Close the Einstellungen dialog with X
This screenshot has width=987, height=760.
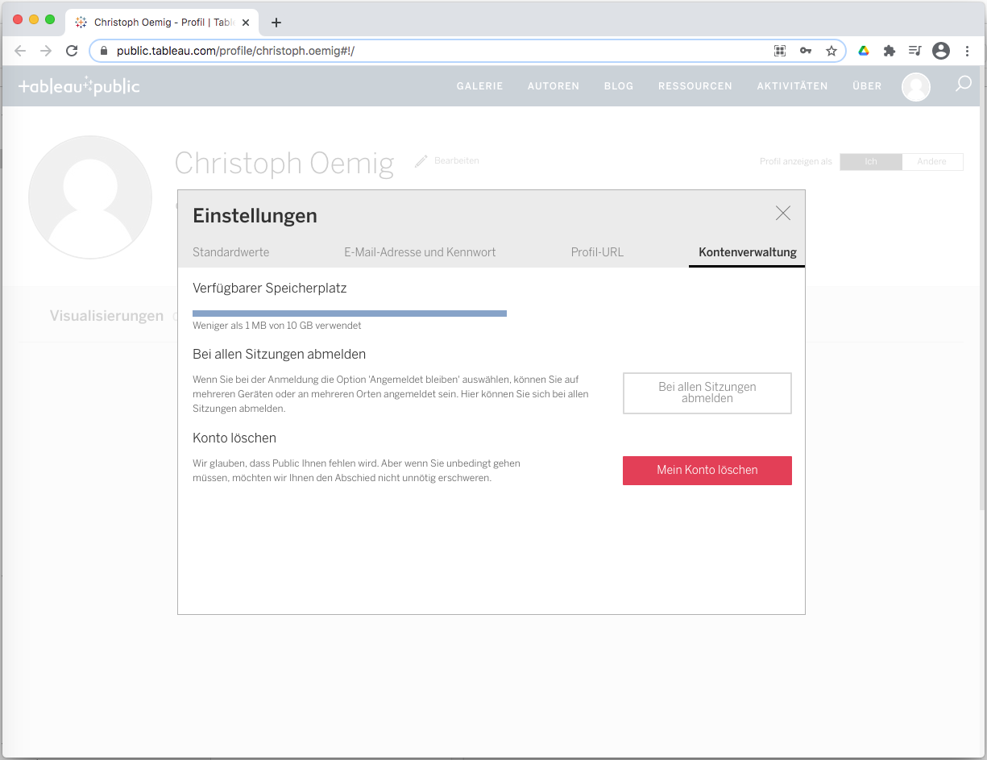click(x=782, y=213)
